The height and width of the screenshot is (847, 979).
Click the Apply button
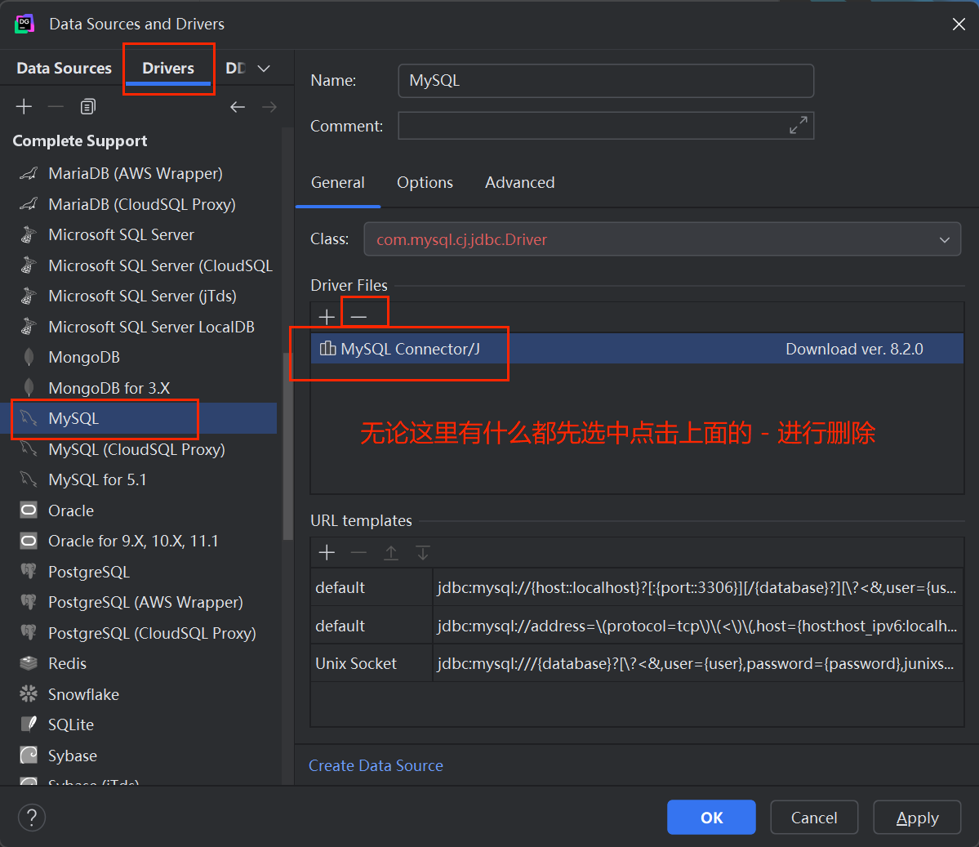point(917,817)
